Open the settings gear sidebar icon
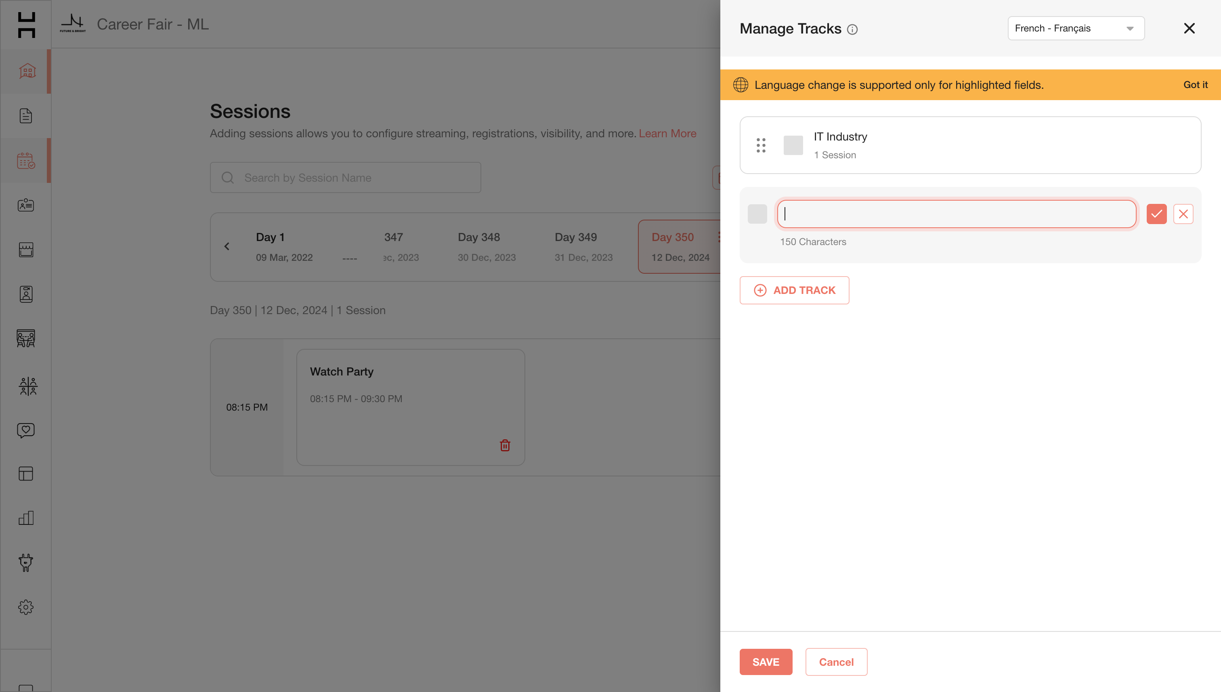This screenshot has width=1221, height=692. tap(26, 607)
